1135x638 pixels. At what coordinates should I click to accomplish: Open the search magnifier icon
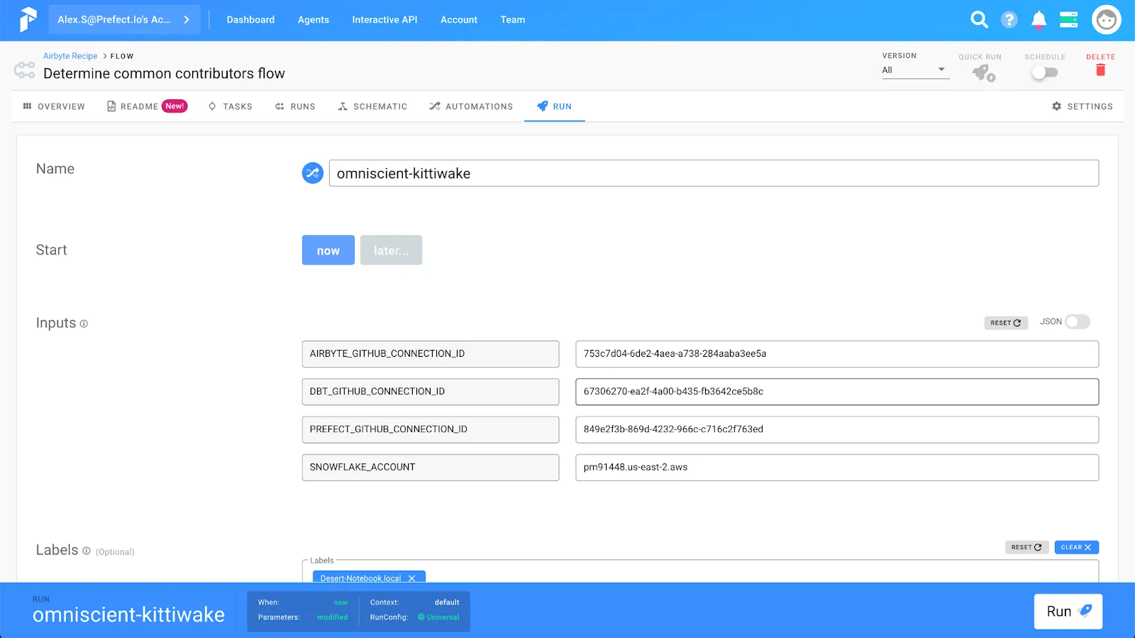[x=979, y=20]
